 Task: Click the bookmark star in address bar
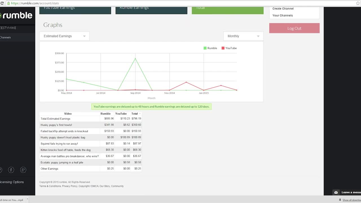[x=358, y=3]
